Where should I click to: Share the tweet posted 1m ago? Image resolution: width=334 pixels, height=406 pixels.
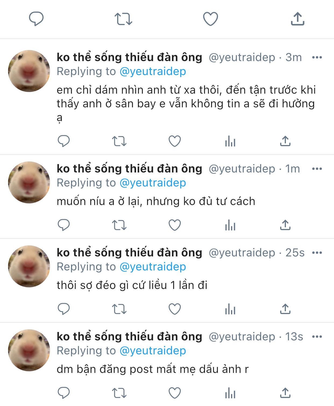coord(285,225)
